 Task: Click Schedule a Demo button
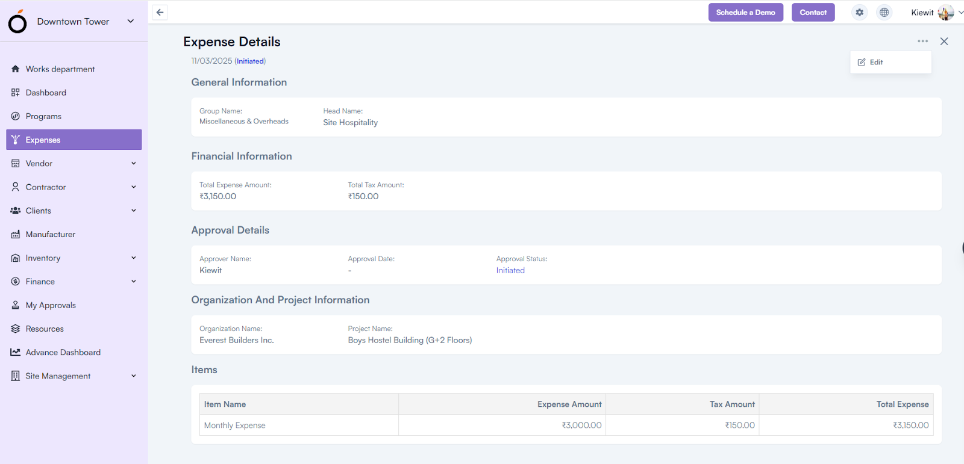click(746, 12)
